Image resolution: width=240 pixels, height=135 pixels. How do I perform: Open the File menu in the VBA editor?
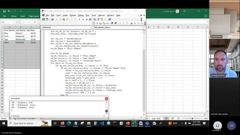tap(47, 15)
